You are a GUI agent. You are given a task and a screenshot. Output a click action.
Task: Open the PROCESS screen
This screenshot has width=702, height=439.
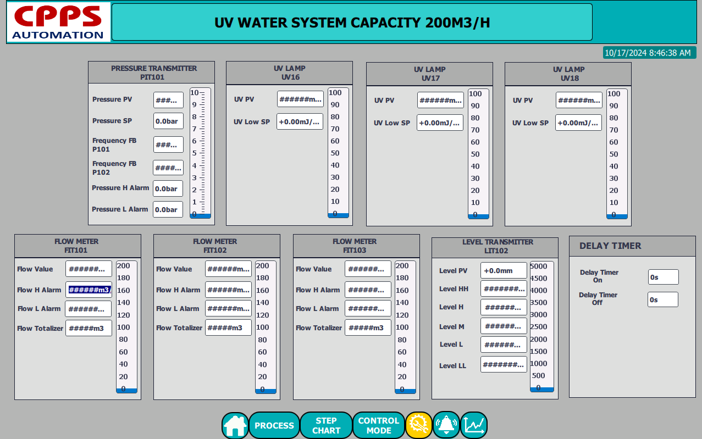[x=274, y=425]
